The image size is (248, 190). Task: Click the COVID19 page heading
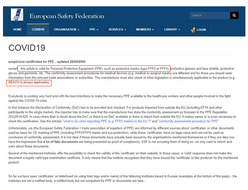coord(27,48)
